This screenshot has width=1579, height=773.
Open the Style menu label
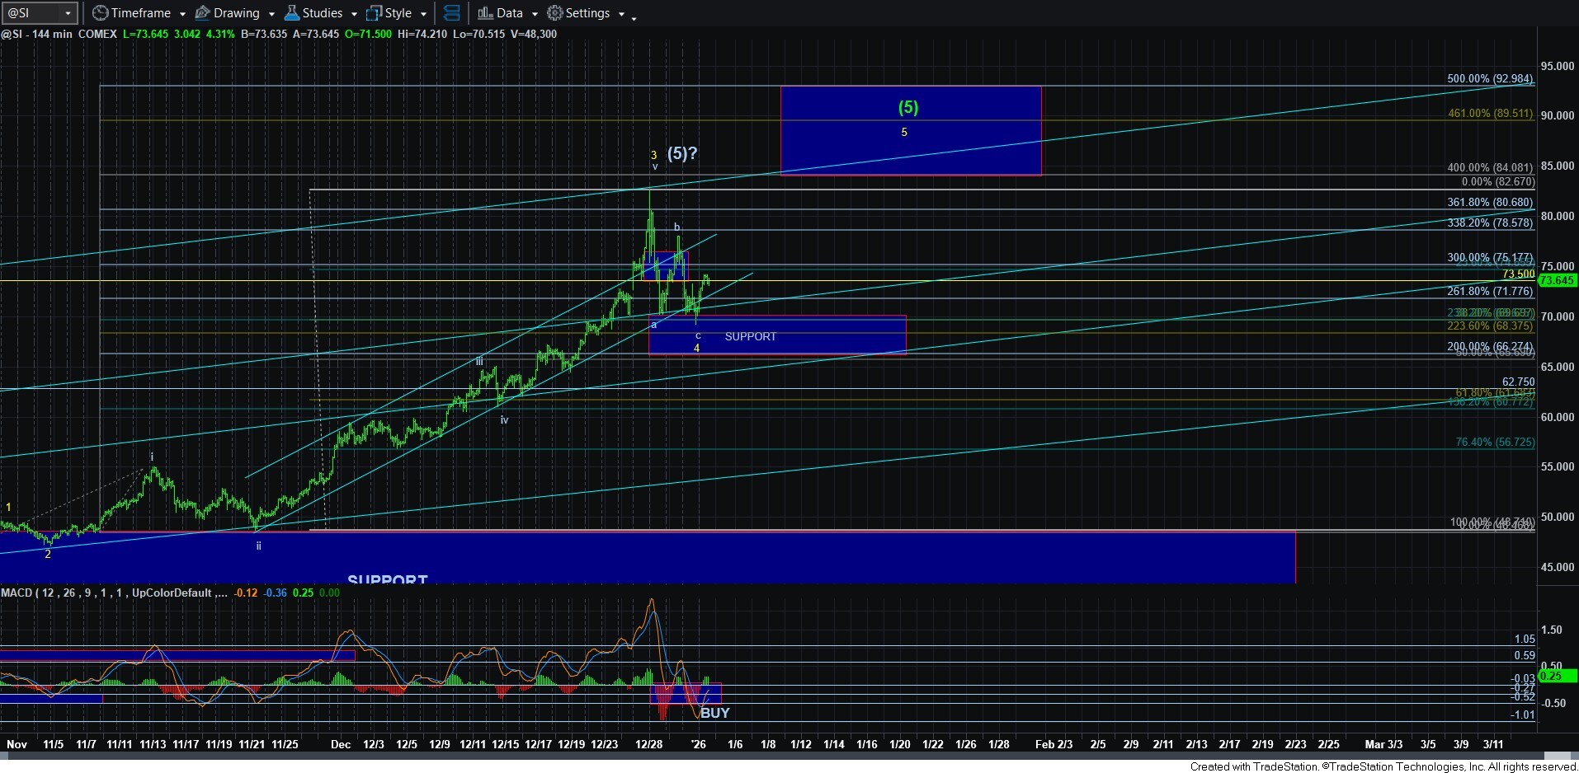pos(398,13)
